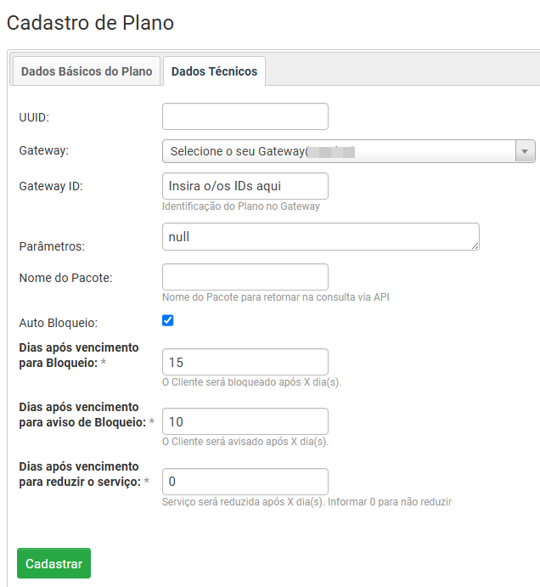Click the Gateway ID label
The height and width of the screenshot is (587, 540).
click(50, 186)
